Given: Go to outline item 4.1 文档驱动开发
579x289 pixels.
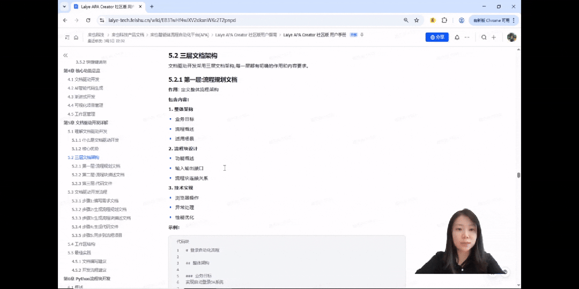Looking at the screenshot, I should pyautogui.click(x=83, y=79).
